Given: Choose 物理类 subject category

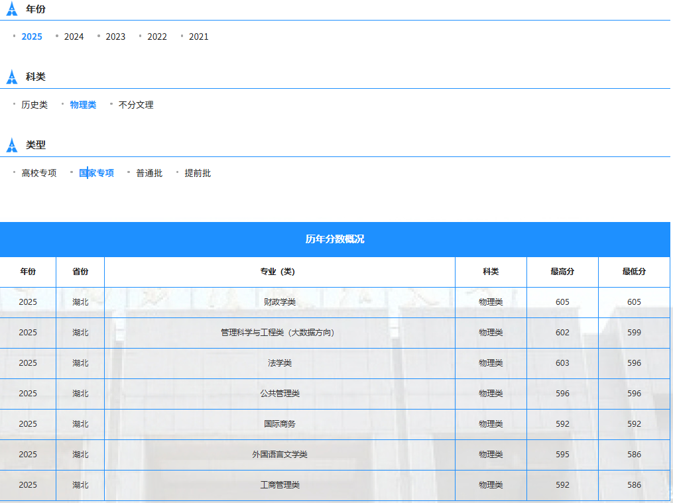Looking at the screenshot, I should [83, 105].
